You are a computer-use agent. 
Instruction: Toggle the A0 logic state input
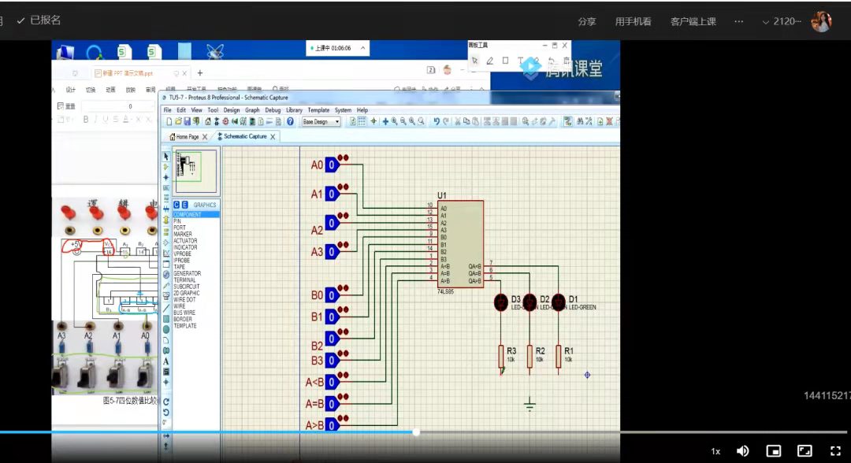[x=333, y=165]
